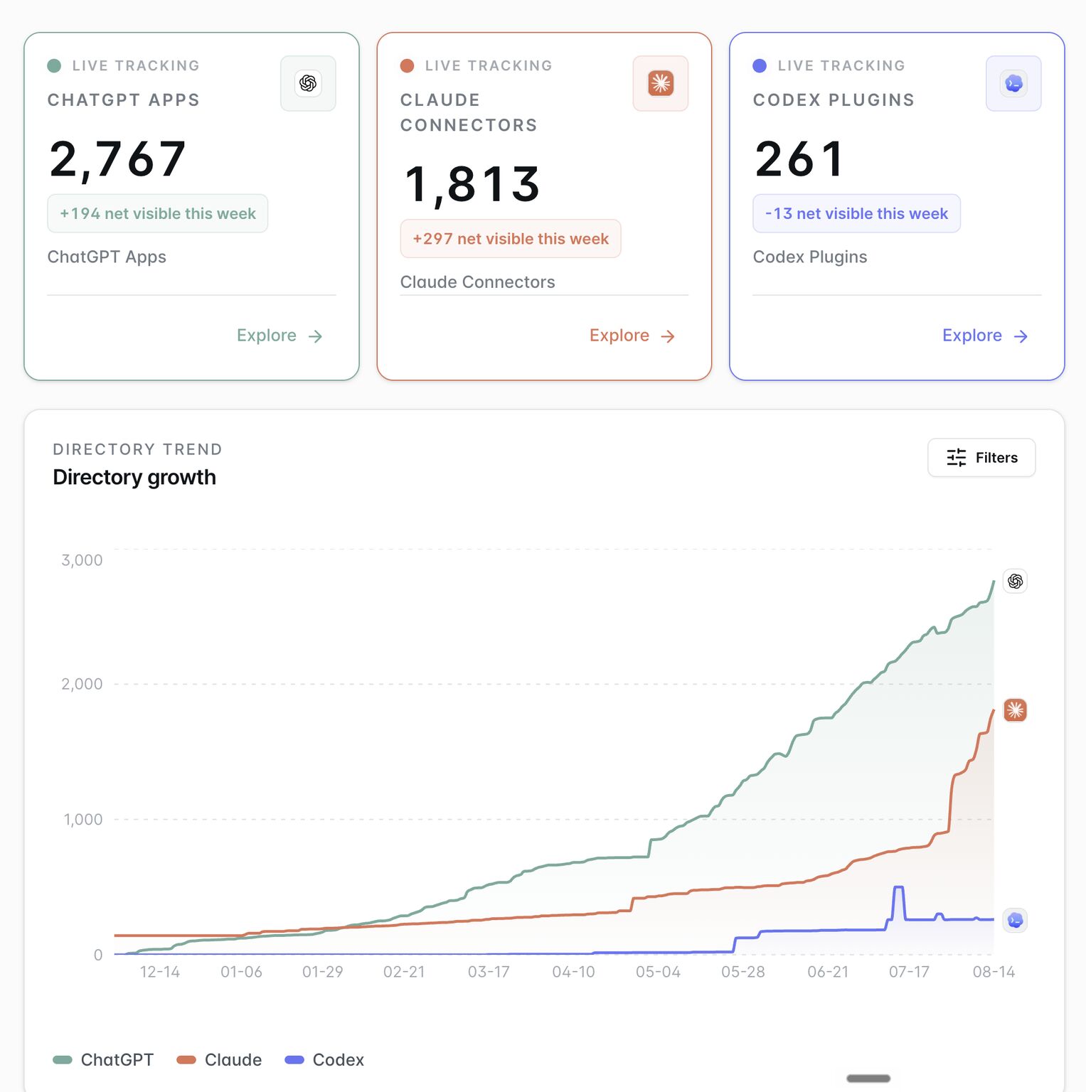This screenshot has height=1092, width=1086.
Task: Click the CHATGPT APPS card heading
Action: coord(124,100)
